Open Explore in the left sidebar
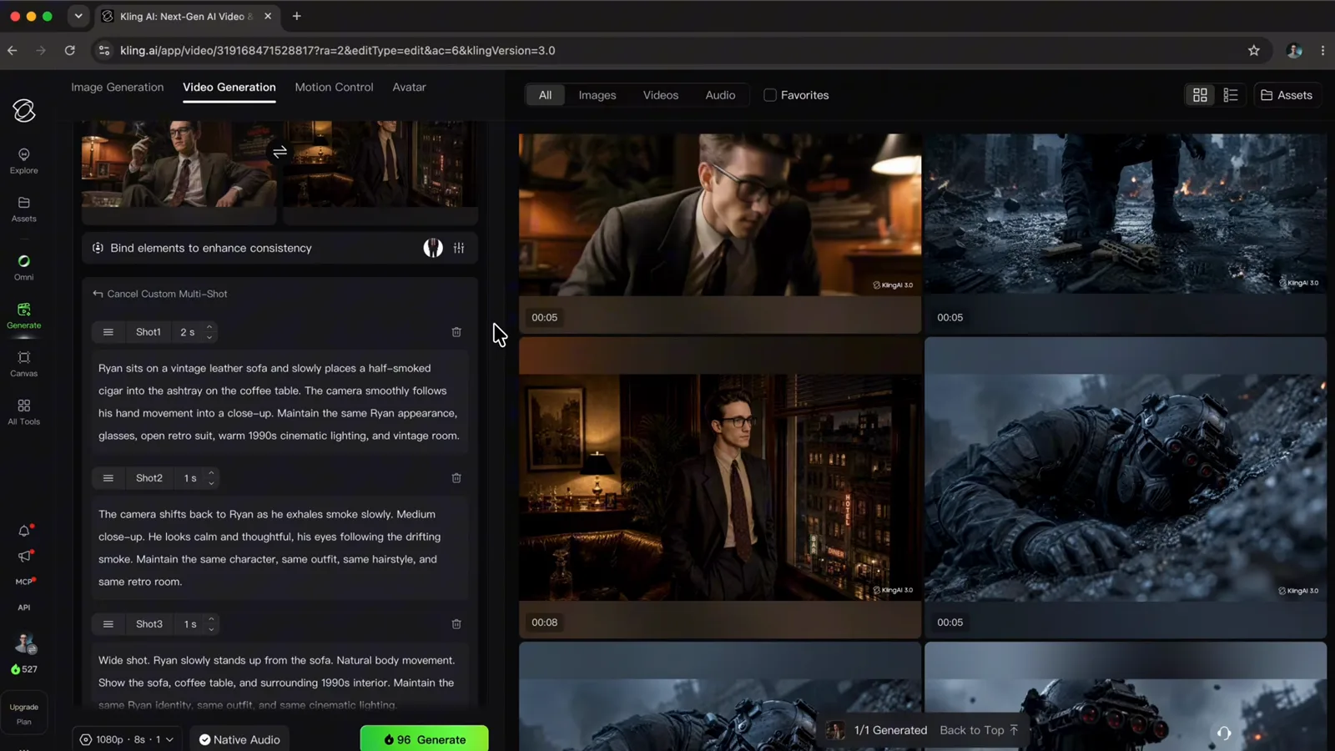The height and width of the screenshot is (751, 1335). (x=23, y=161)
